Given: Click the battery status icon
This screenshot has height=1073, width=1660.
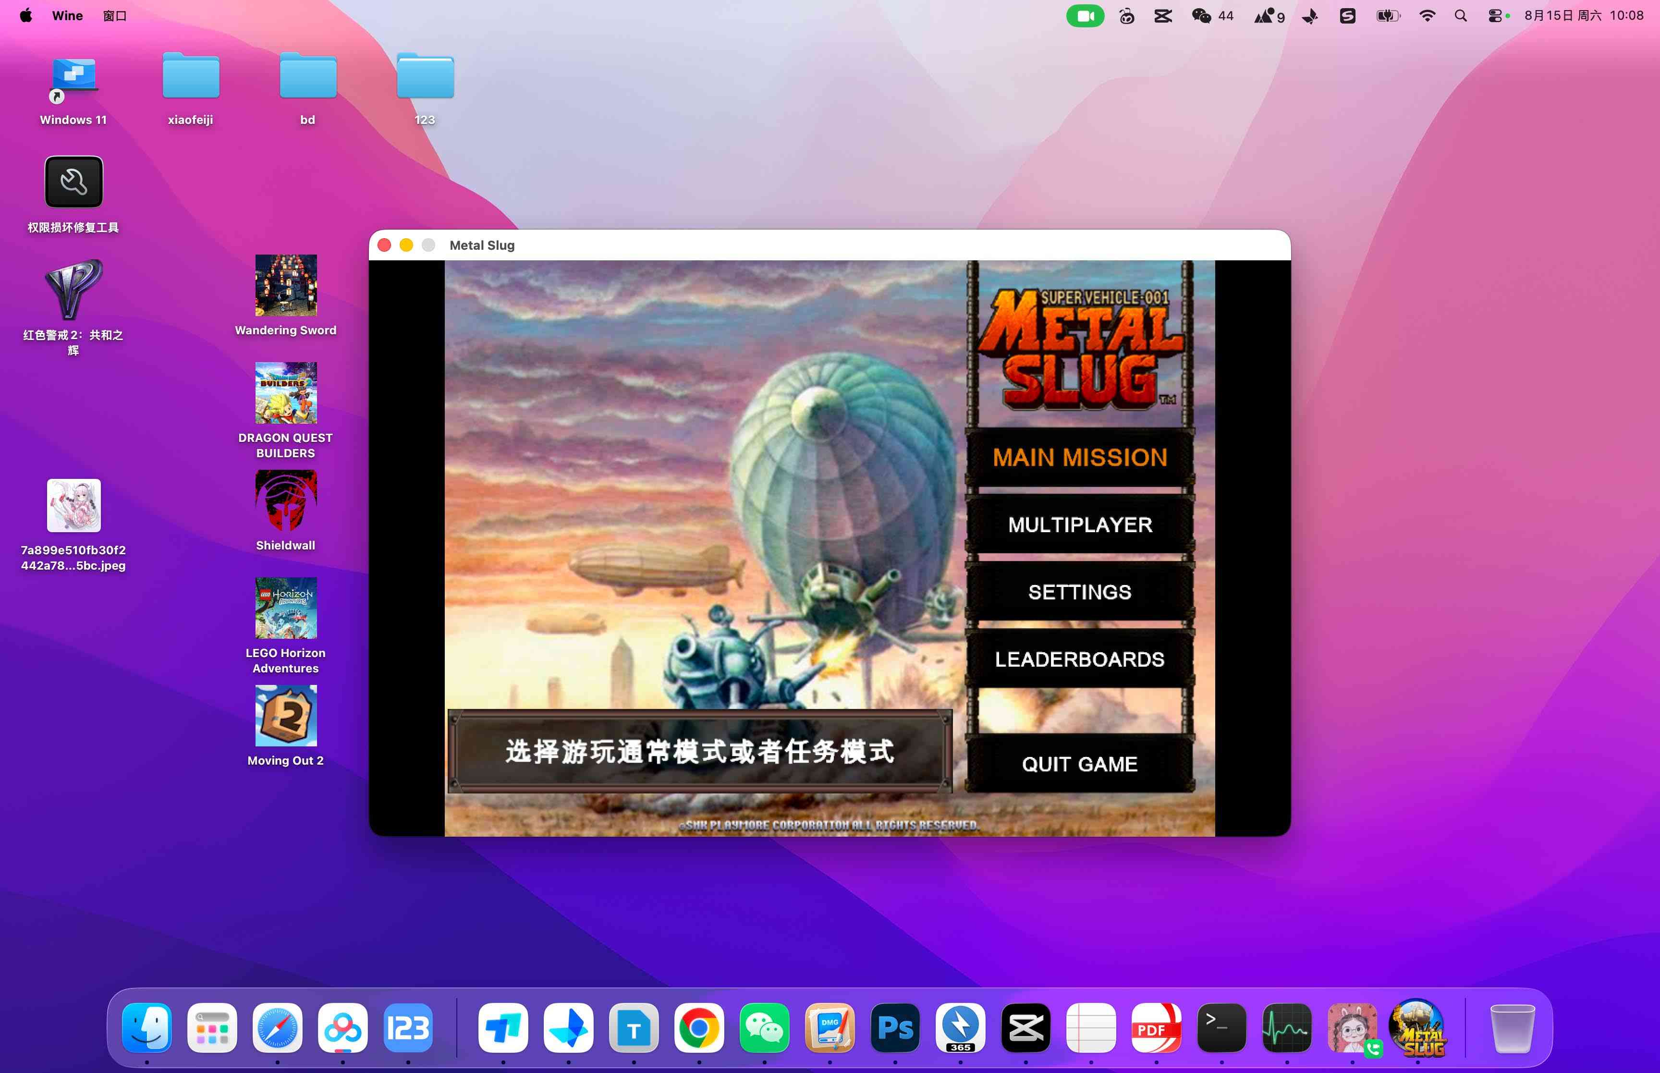Looking at the screenshot, I should click(1388, 15).
